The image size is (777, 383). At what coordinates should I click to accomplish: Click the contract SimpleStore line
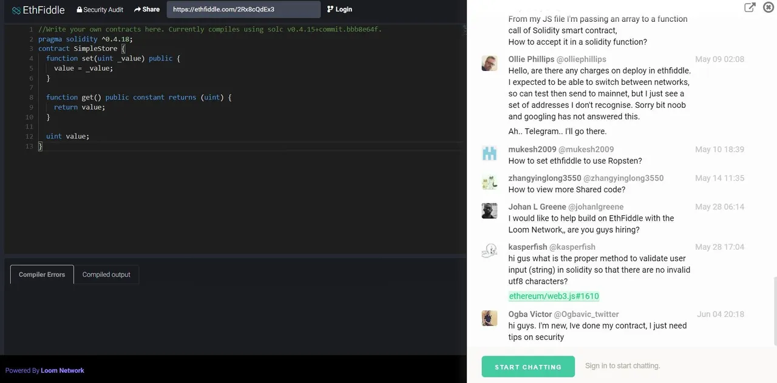(81, 48)
